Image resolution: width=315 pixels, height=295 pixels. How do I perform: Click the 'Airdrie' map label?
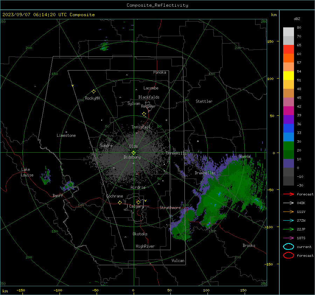pos(138,187)
